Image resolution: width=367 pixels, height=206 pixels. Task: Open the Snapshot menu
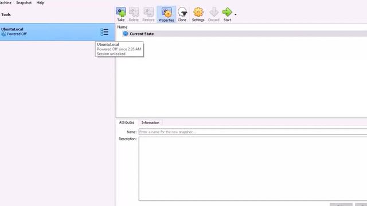(x=24, y=3)
